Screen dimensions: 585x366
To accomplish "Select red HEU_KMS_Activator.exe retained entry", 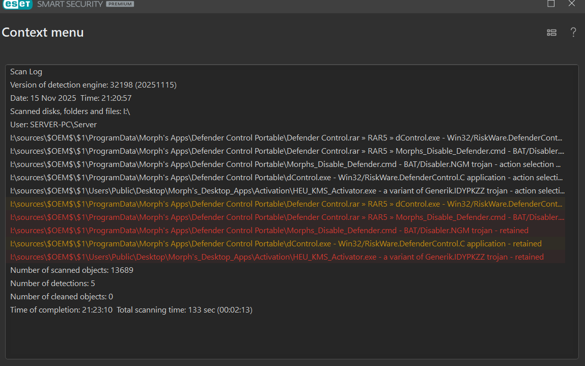I will (x=276, y=257).
